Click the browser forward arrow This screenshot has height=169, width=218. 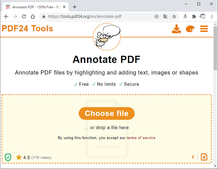tap(15, 17)
